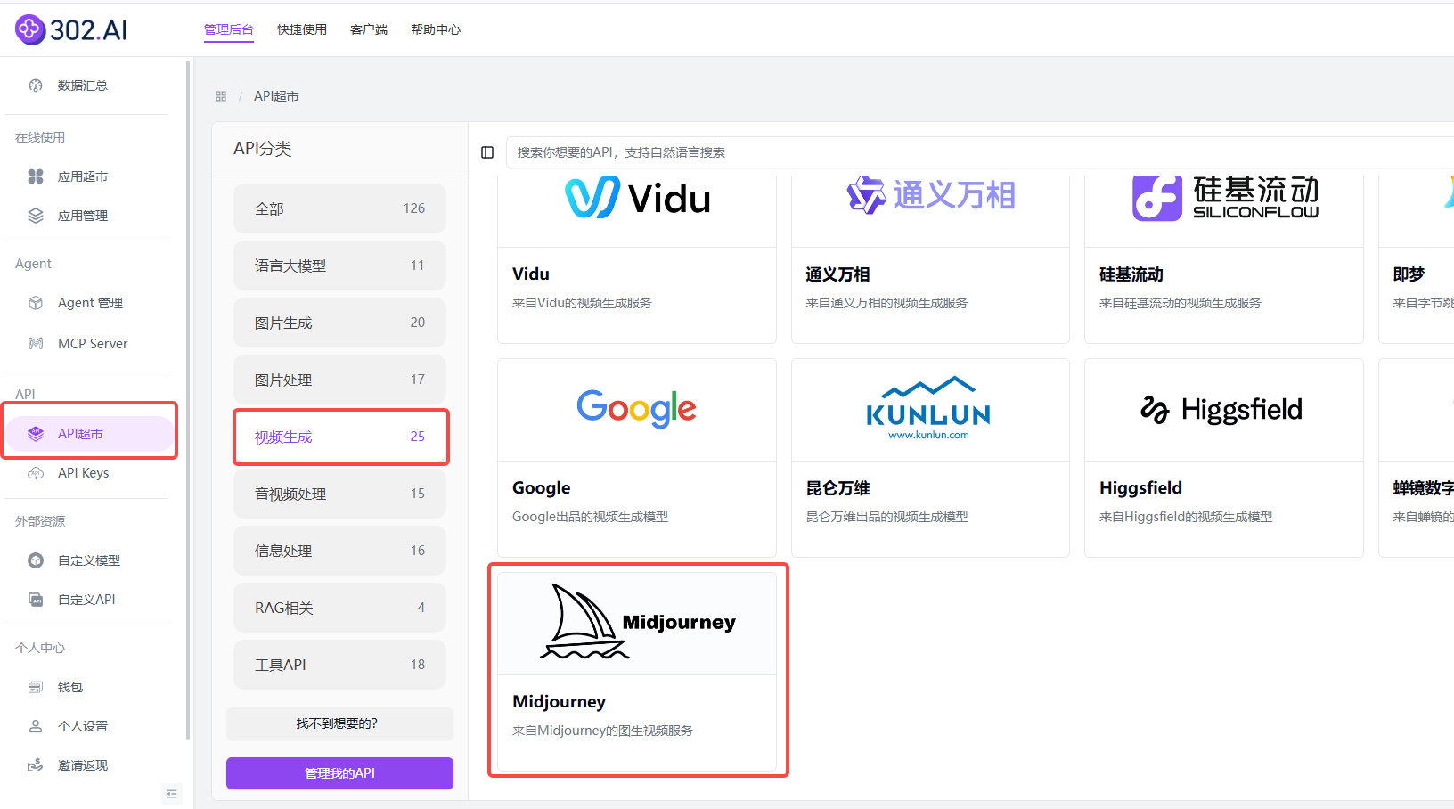Select the RAG相关 category
1454x809 pixels.
[x=339, y=608]
